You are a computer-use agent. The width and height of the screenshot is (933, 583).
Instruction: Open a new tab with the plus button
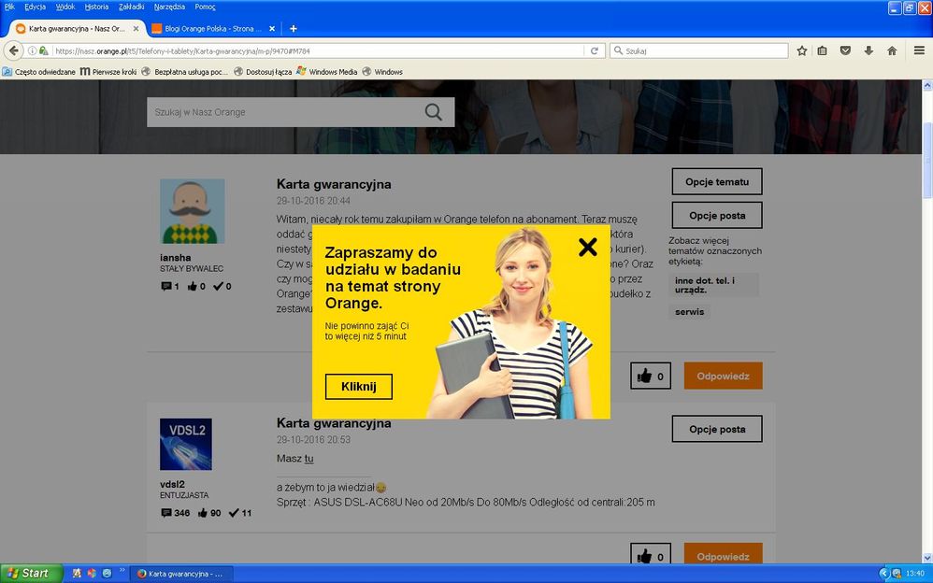(294, 29)
